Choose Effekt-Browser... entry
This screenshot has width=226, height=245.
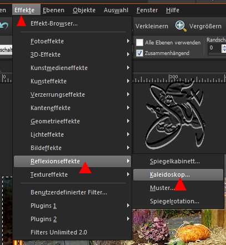point(72,23)
